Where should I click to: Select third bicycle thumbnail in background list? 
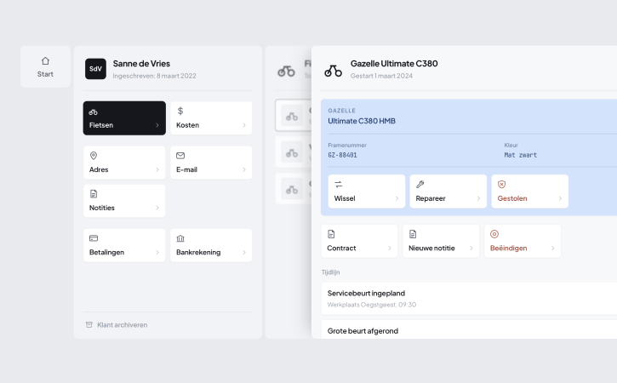point(292,189)
